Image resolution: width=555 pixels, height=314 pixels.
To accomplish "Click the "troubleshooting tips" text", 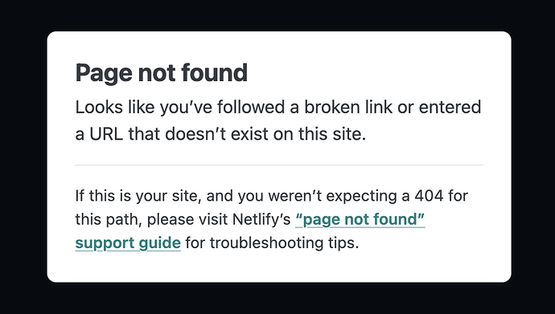I will [284, 243].
